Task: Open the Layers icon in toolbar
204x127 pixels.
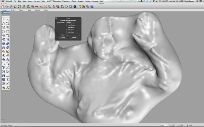Action: [x=58, y=7]
